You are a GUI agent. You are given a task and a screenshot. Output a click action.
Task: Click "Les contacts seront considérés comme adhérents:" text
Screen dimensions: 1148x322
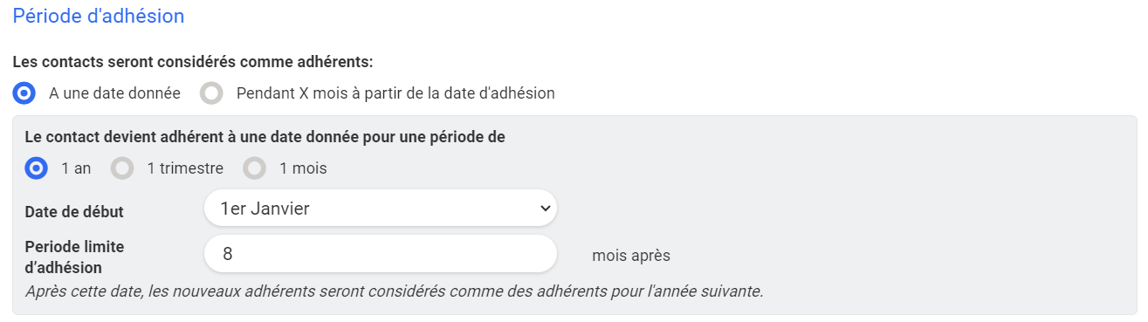point(193,62)
